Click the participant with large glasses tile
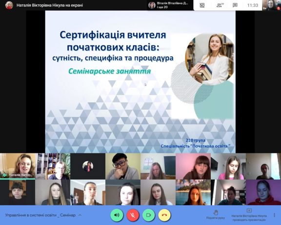Viewport: 281px width, 225px height. pos(123,166)
